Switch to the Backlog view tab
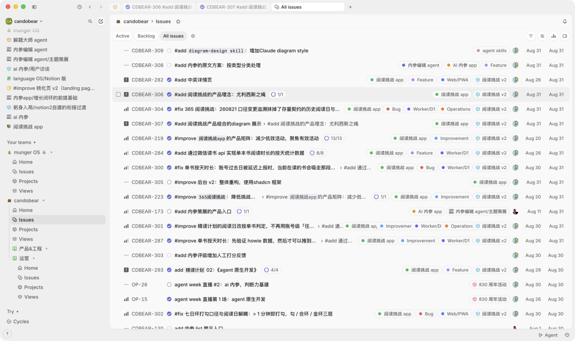 click(x=146, y=36)
